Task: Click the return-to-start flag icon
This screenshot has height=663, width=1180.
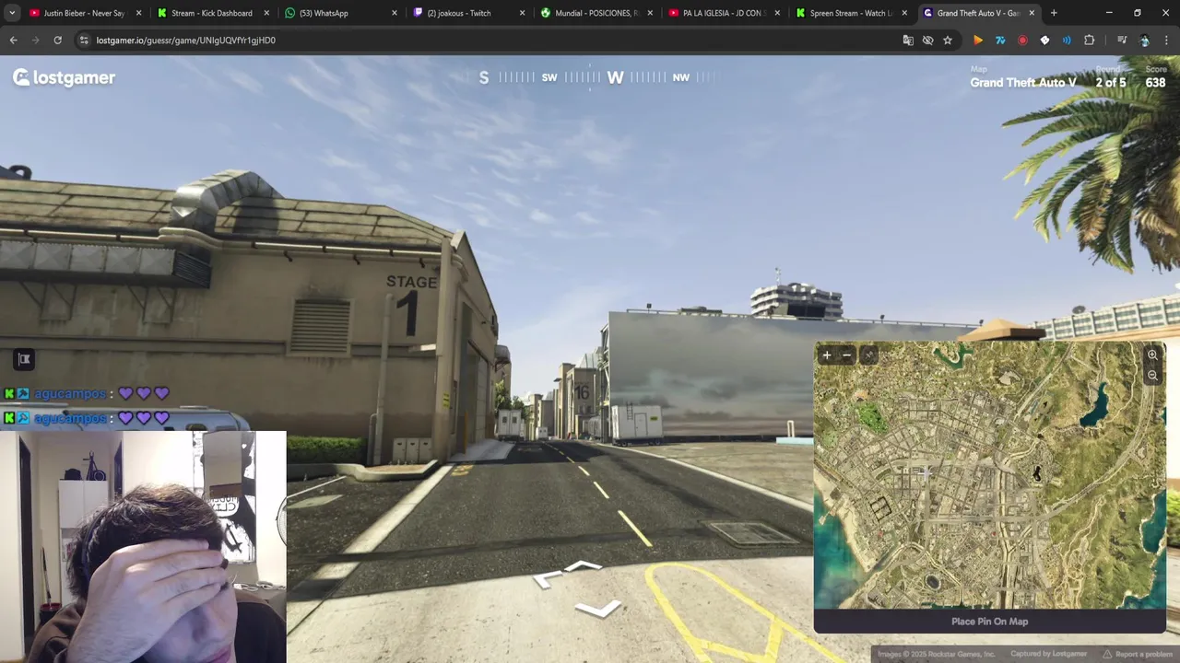Action: [24, 359]
